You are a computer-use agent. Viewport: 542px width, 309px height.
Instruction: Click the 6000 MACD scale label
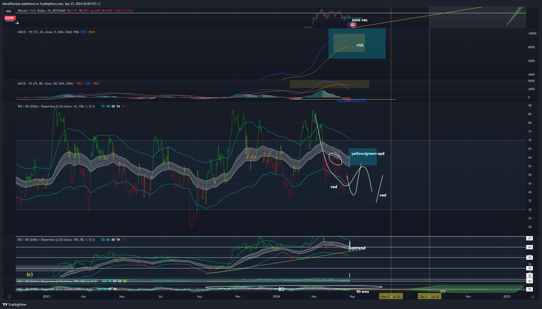[531, 61]
